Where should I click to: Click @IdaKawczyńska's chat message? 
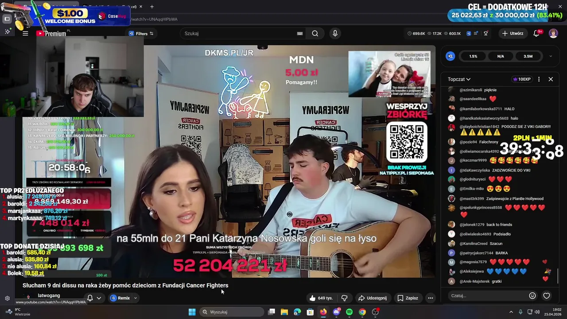pos(495,170)
